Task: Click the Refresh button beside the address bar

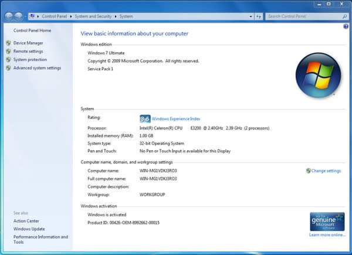Action: click(258, 16)
